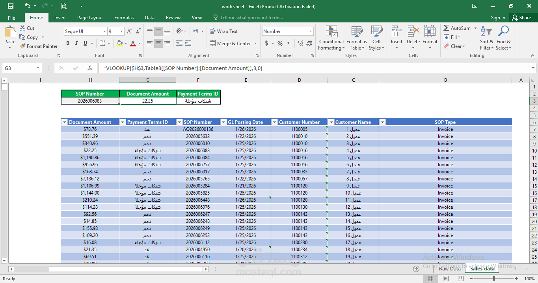Viewport: 538px width, 283px height.
Task: Toggle underline formatting
Action: [85, 43]
